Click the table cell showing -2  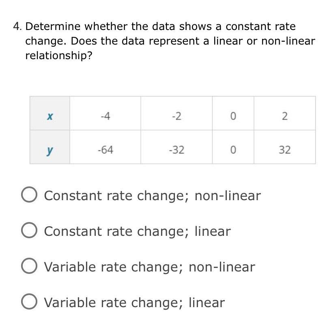point(177,117)
